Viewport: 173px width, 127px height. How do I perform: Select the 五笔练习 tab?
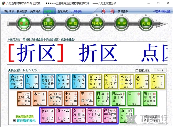point(49,11)
